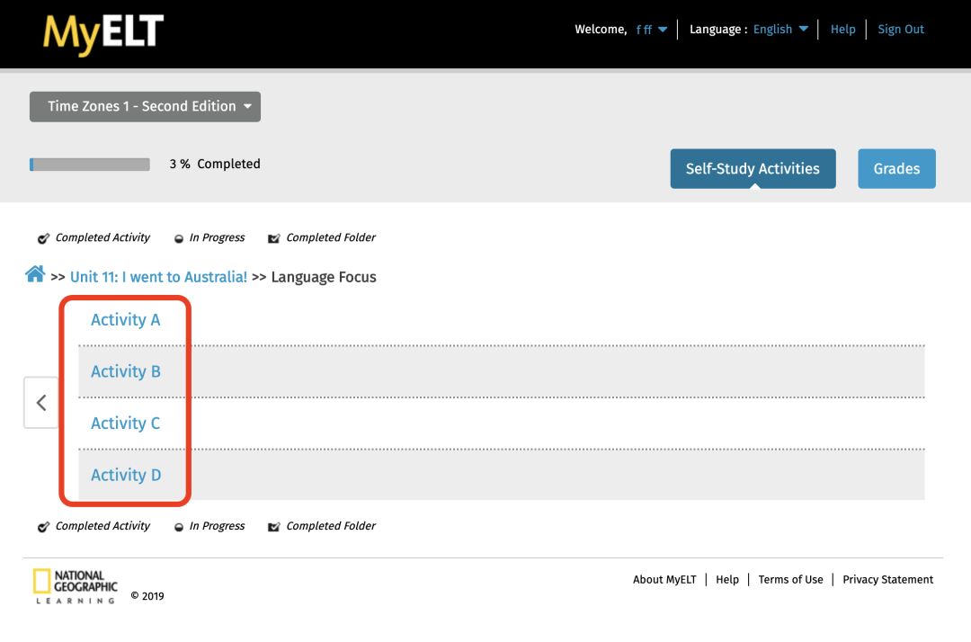Click In Progress icon in bottom legend
971x642 pixels.
click(179, 528)
